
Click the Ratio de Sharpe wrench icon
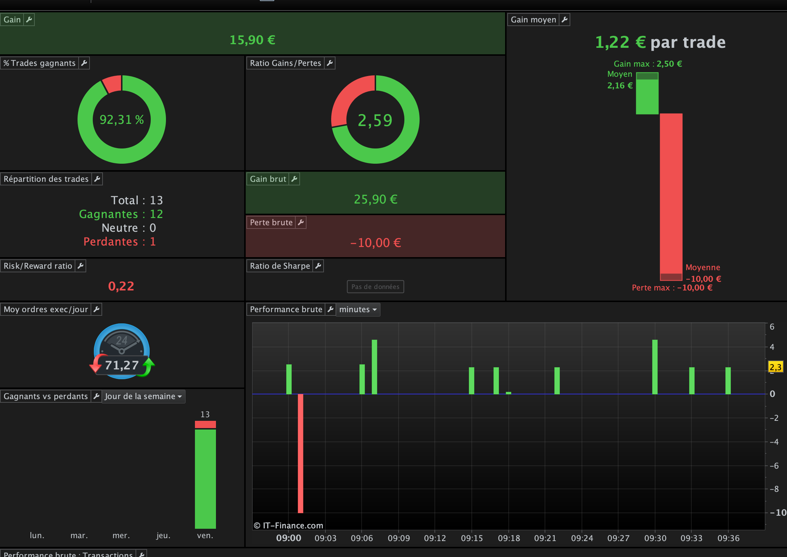tap(318, 266)
